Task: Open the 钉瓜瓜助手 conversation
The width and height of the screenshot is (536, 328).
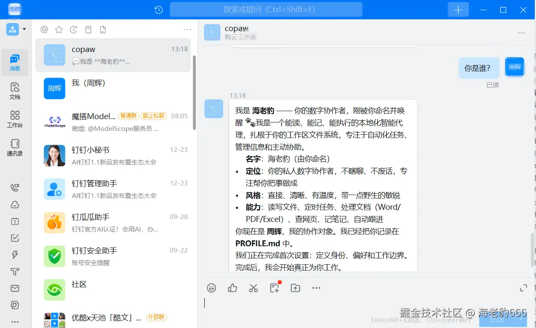Action: point(113,223)
